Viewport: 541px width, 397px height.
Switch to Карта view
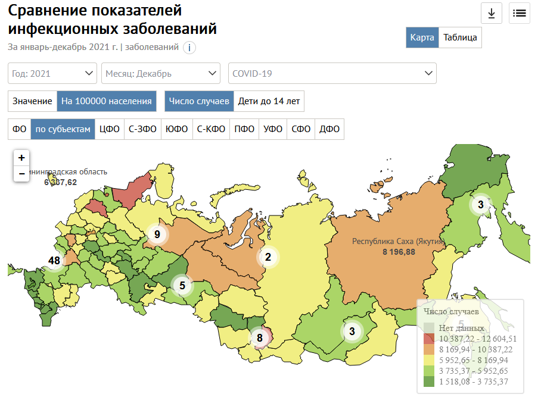(422, 37)
